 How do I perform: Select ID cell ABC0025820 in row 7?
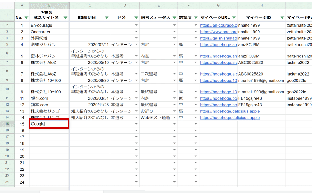(262, 63)
